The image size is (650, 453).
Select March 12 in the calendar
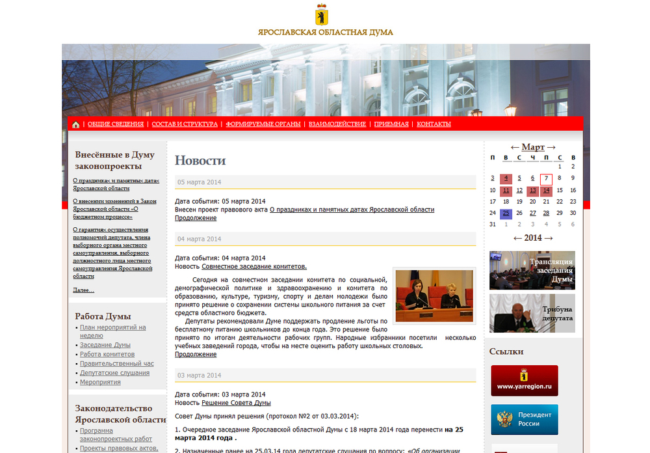pyautogui.click(x=519, y=191)
